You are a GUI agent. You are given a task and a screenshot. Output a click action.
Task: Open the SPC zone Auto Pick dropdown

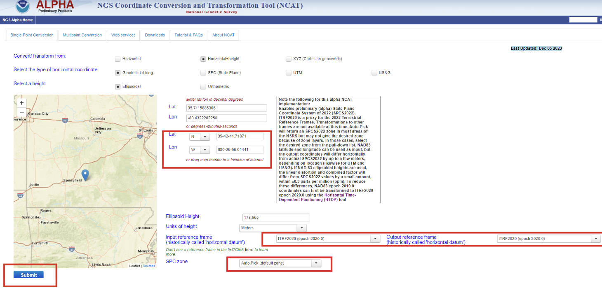coord(280,263)
